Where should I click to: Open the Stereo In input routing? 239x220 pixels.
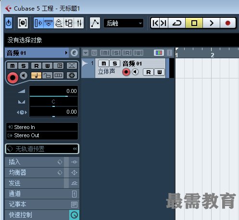42,127
